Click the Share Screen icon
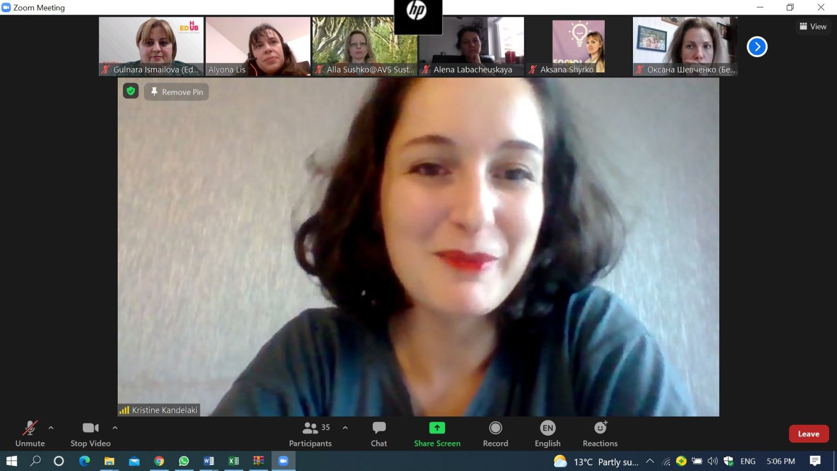The image size is (837, 471). click(437, 428)
